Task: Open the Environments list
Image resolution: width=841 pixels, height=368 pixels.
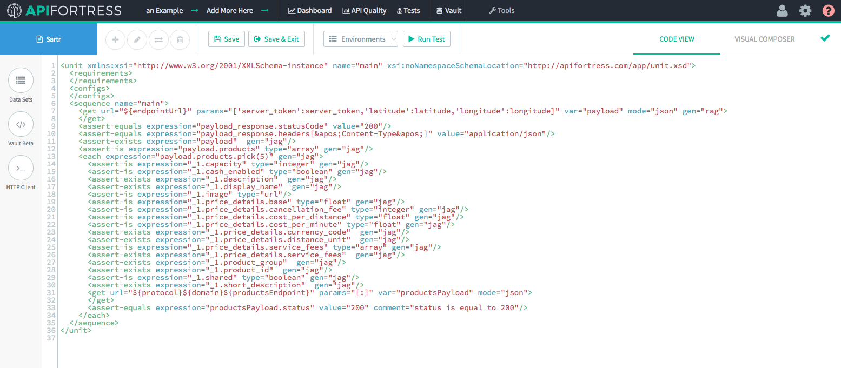Action: pos(359,39)
